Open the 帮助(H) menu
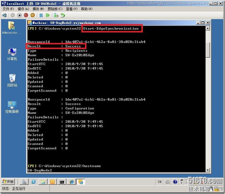 (x=87, y=9)
